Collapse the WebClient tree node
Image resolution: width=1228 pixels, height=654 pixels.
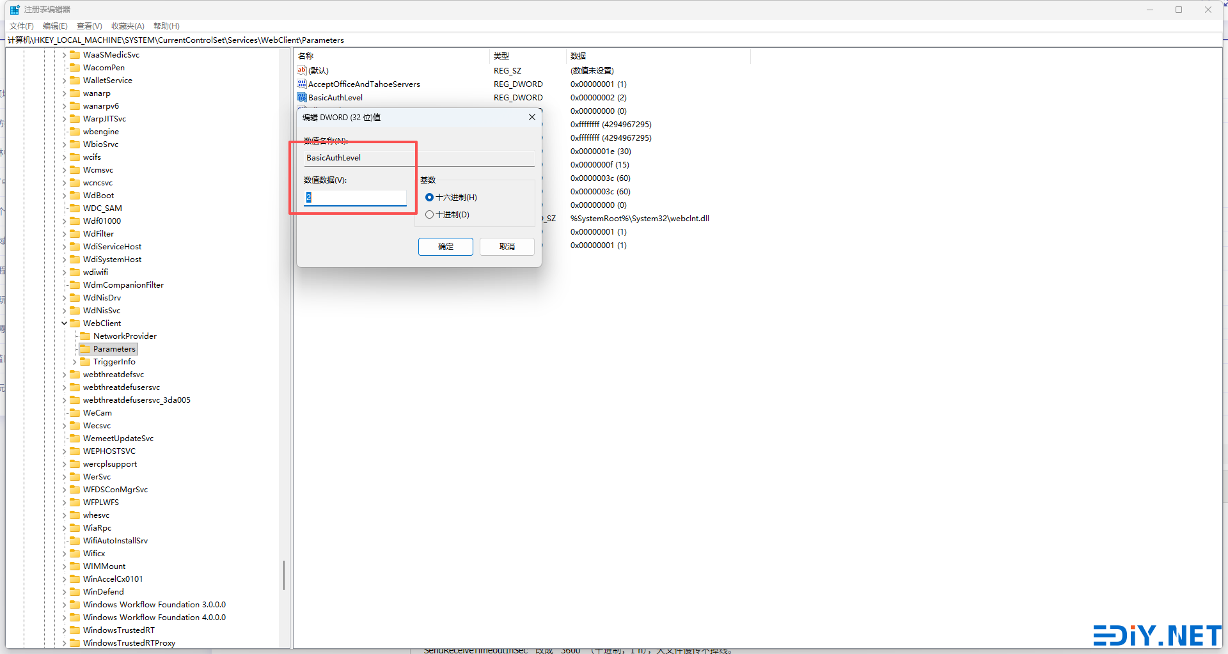pyautogui.click(x=64, y=323)
